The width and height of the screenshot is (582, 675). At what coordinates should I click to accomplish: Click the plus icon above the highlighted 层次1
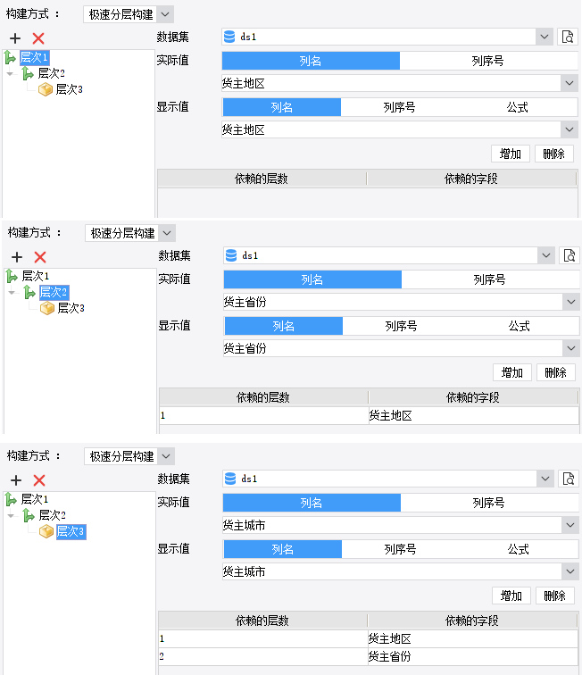click(x=15, y=38)
